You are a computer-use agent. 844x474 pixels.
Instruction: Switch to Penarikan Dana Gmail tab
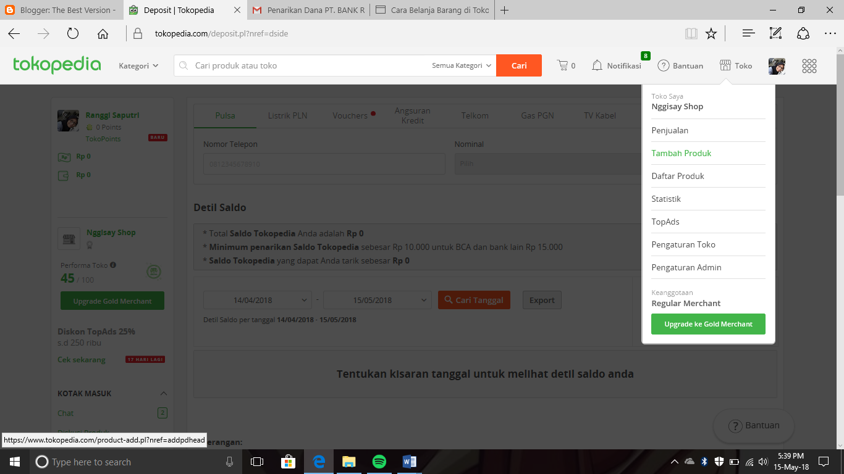click(309, 10)
